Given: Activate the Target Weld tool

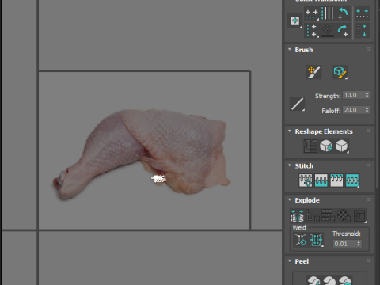Looking at the screenshot, I should [x=301, y=240].
